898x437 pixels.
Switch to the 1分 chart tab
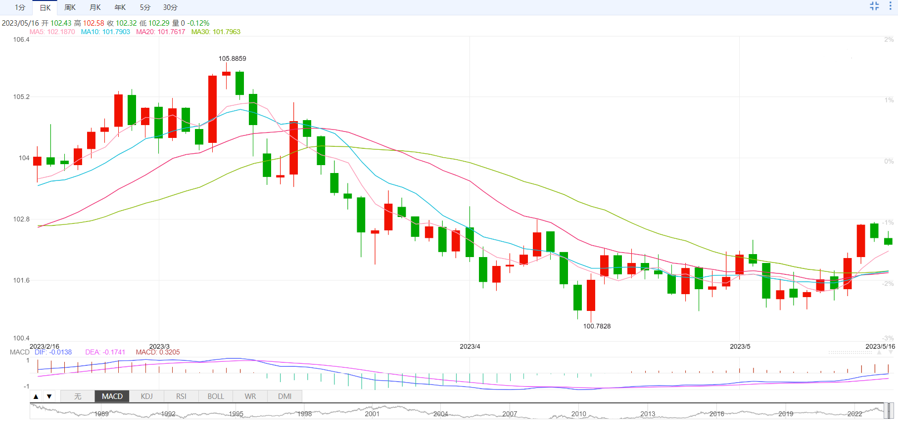[20, 7]
